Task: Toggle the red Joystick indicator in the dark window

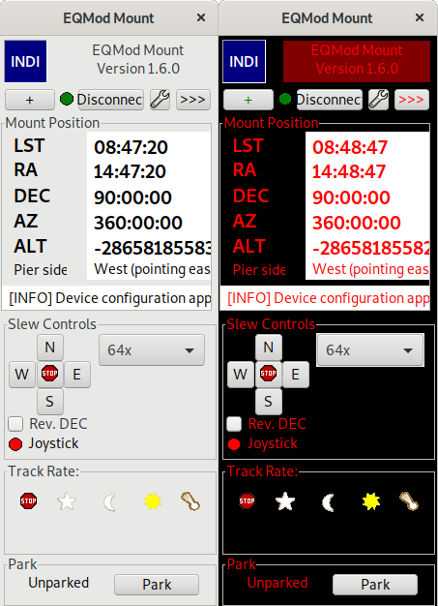Action: pyautogui.click(x=234, y=444)
